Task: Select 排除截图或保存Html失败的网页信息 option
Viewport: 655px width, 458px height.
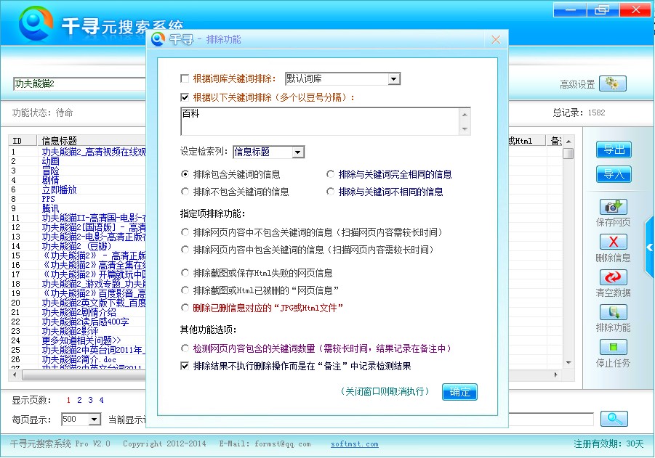Action: (185, 273)
